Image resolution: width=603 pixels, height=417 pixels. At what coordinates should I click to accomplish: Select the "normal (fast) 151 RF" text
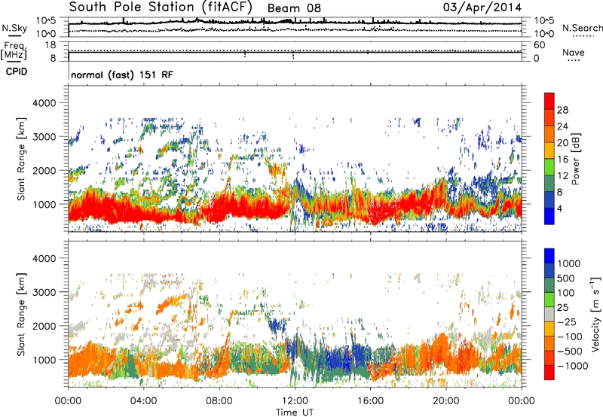[122, 75]
